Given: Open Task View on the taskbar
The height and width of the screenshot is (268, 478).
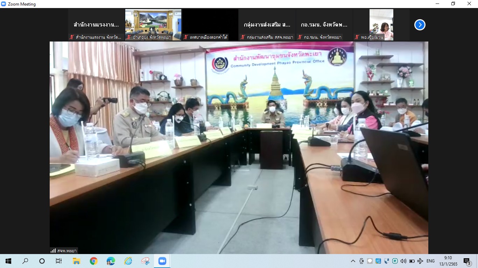Looking at the screenshot, I should 59,261.
